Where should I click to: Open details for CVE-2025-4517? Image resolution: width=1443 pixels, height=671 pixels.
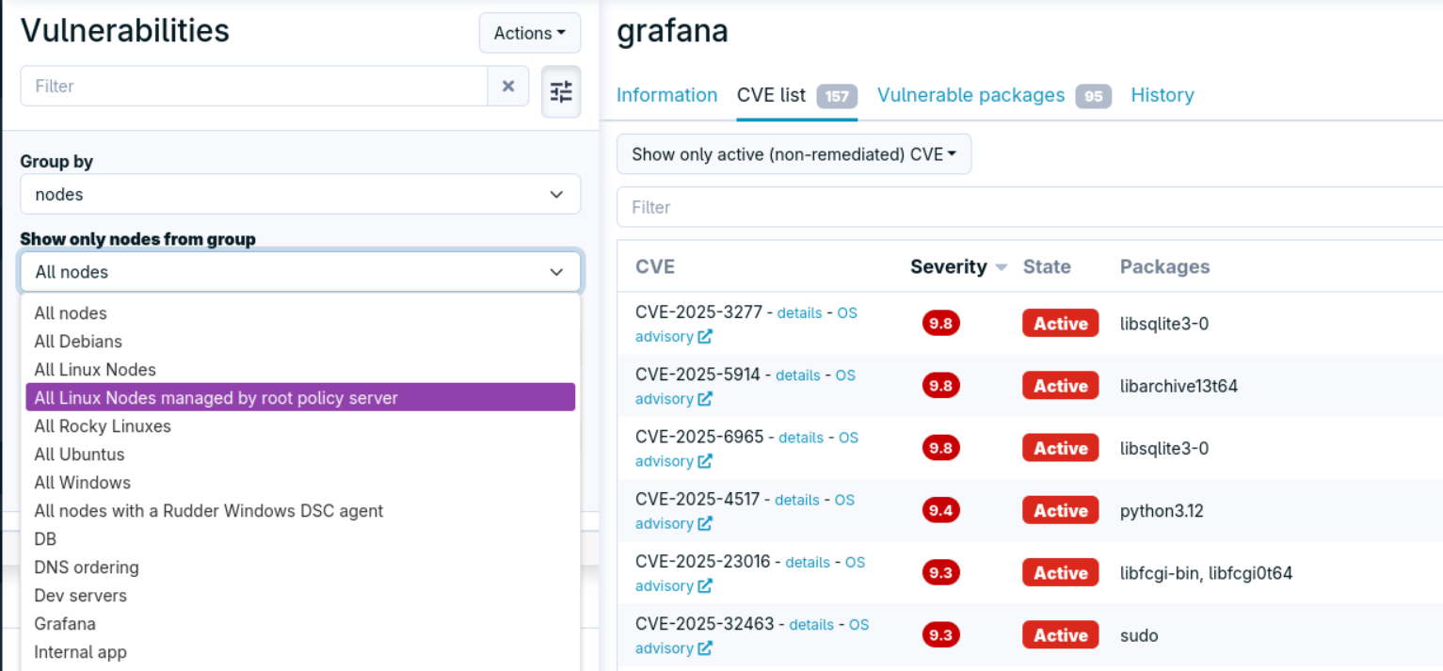pos(797,500)
